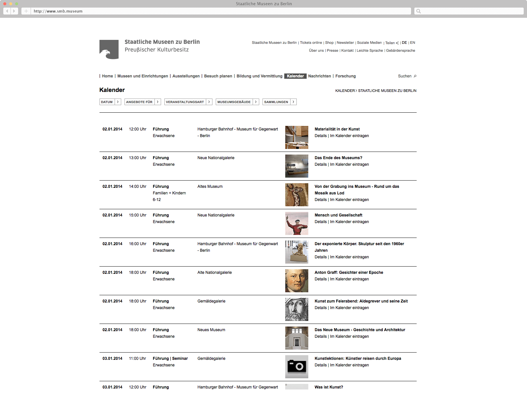527x402 pixels.
Task: Click Soziale Medien link
Action: [370, 43]
